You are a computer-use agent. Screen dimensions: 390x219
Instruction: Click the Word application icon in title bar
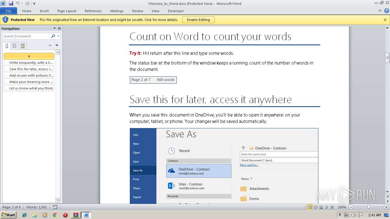[x=3, y=3]
